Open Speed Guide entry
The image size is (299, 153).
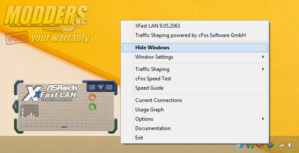coord(194,88)
